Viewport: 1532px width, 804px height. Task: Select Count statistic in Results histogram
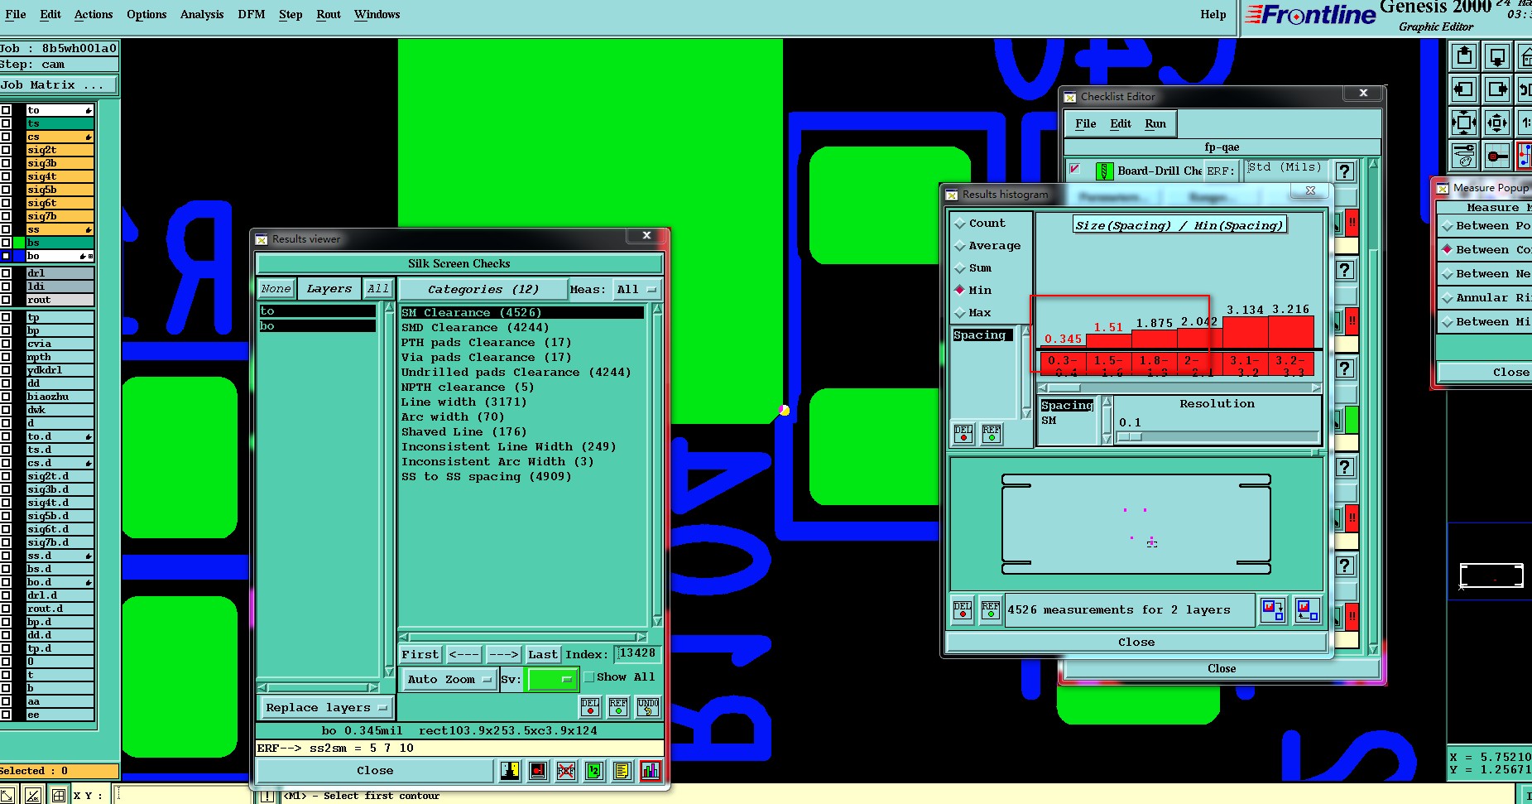[x=980, y=224]
